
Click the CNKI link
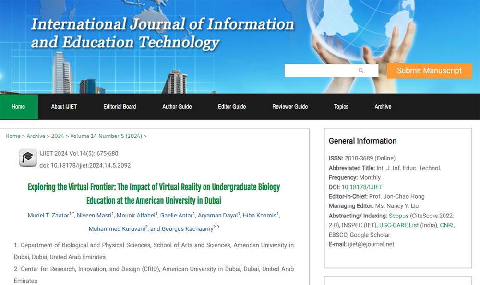(x=446, y=225)
